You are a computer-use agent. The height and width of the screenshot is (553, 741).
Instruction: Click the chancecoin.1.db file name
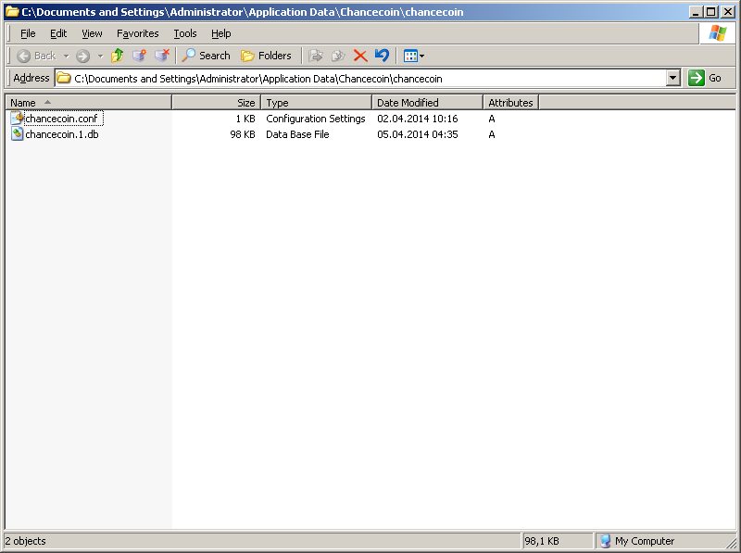[x=62, y=134]
